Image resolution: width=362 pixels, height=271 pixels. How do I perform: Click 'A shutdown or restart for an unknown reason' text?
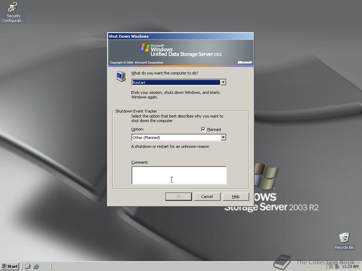click(x=170, y=146)
